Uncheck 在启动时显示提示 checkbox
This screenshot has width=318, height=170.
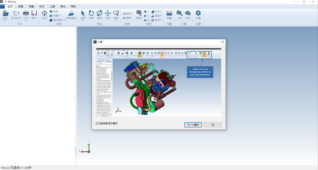(97, 123)
